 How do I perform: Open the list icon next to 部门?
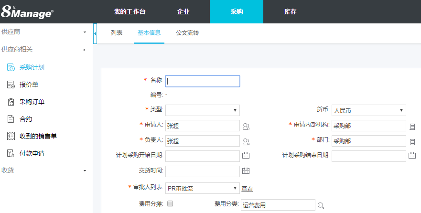(412, 142)
